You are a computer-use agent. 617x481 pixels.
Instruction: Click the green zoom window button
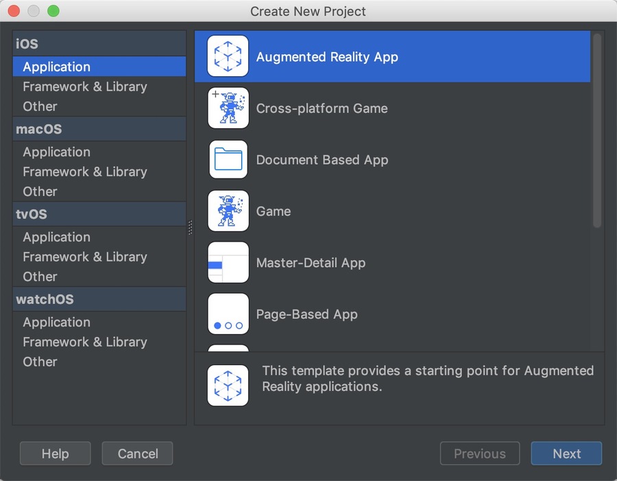pos(53,11)
